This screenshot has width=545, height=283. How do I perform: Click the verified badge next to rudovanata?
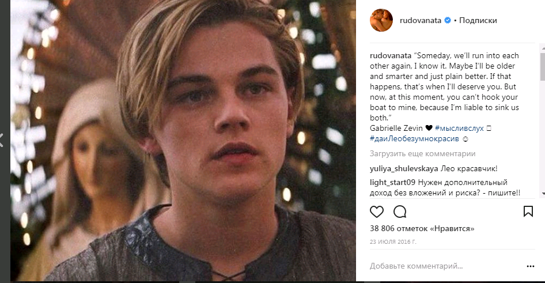coord(447,21)
